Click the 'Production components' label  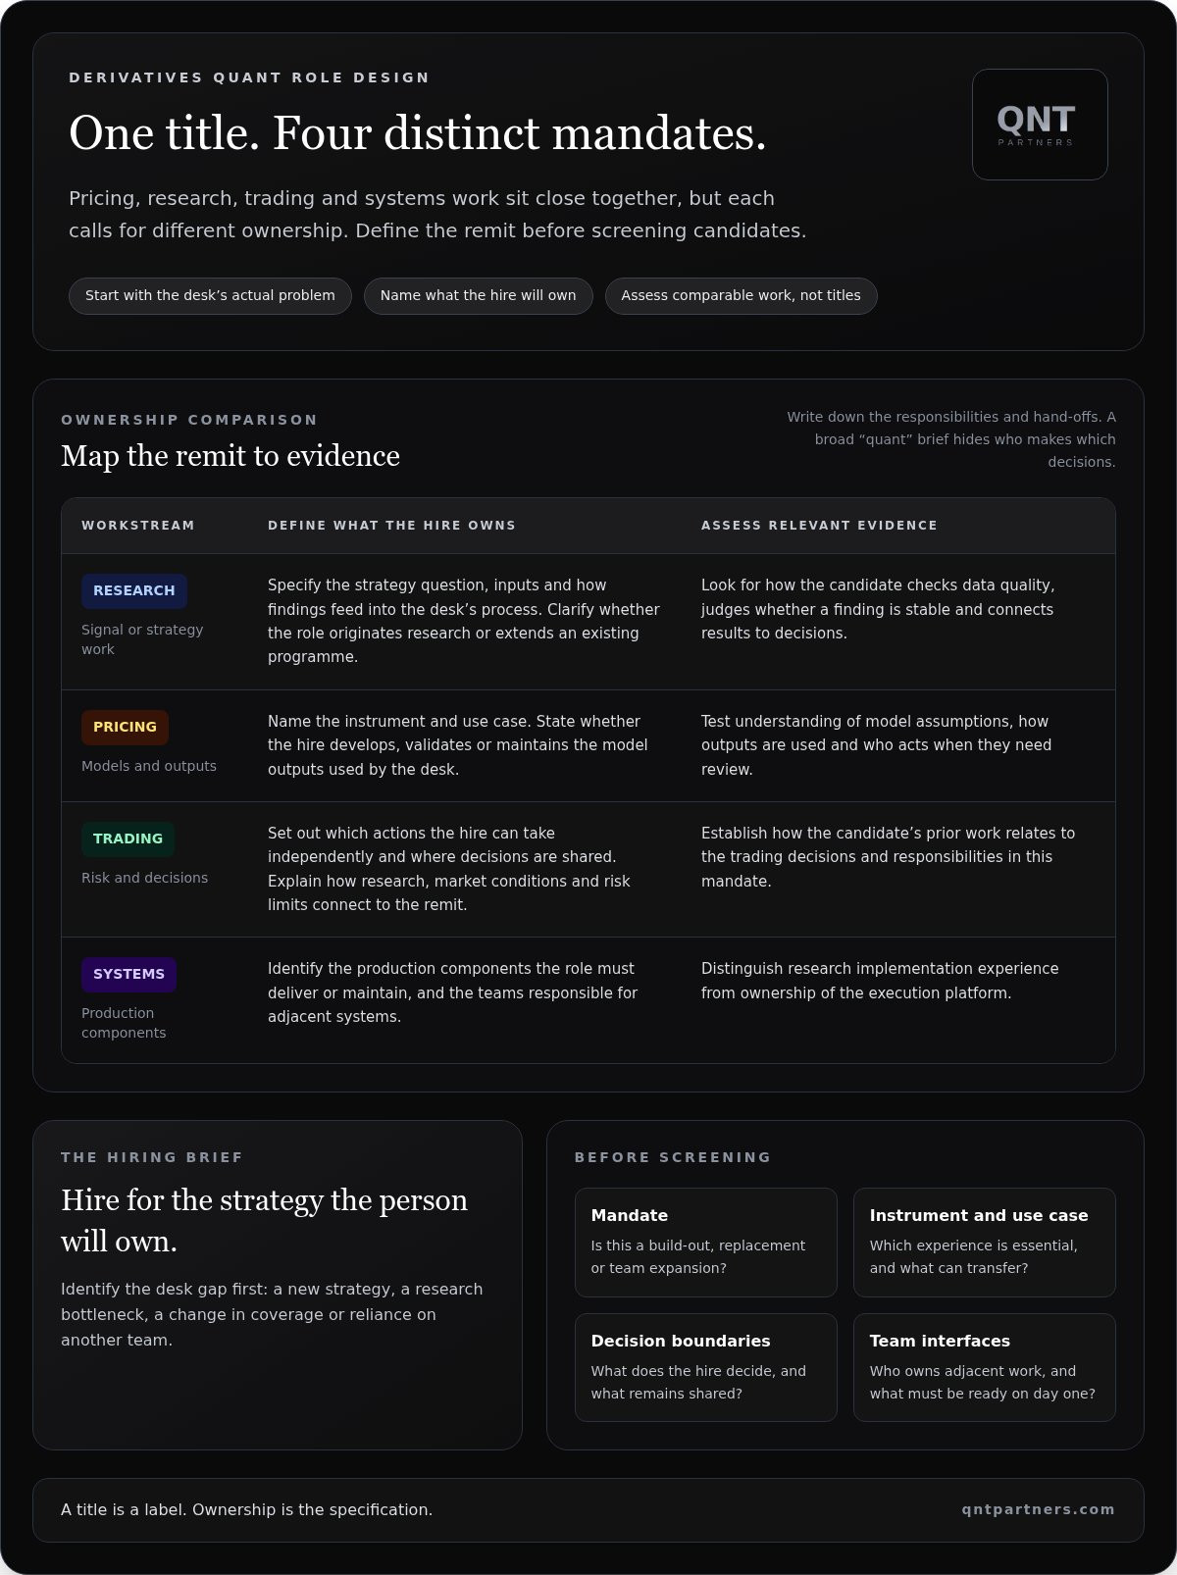coord(124,1023)
